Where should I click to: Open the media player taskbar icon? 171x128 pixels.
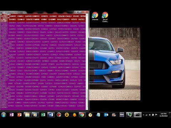[35, 115]
